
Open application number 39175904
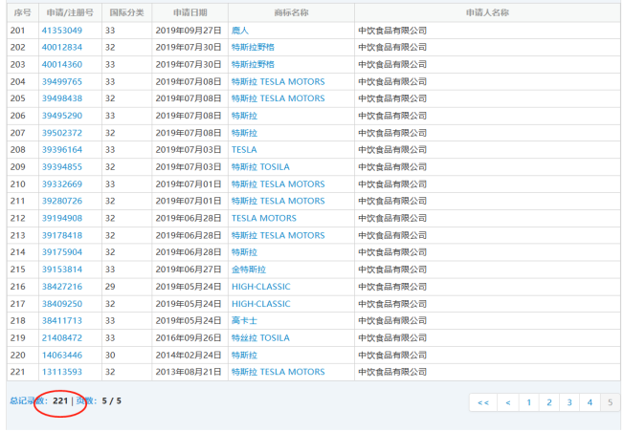(62, 252)
